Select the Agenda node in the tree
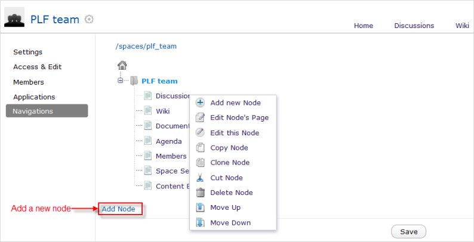Image resolution: width=474 pixels, height=242 pixels. click(x=168, y=141)
